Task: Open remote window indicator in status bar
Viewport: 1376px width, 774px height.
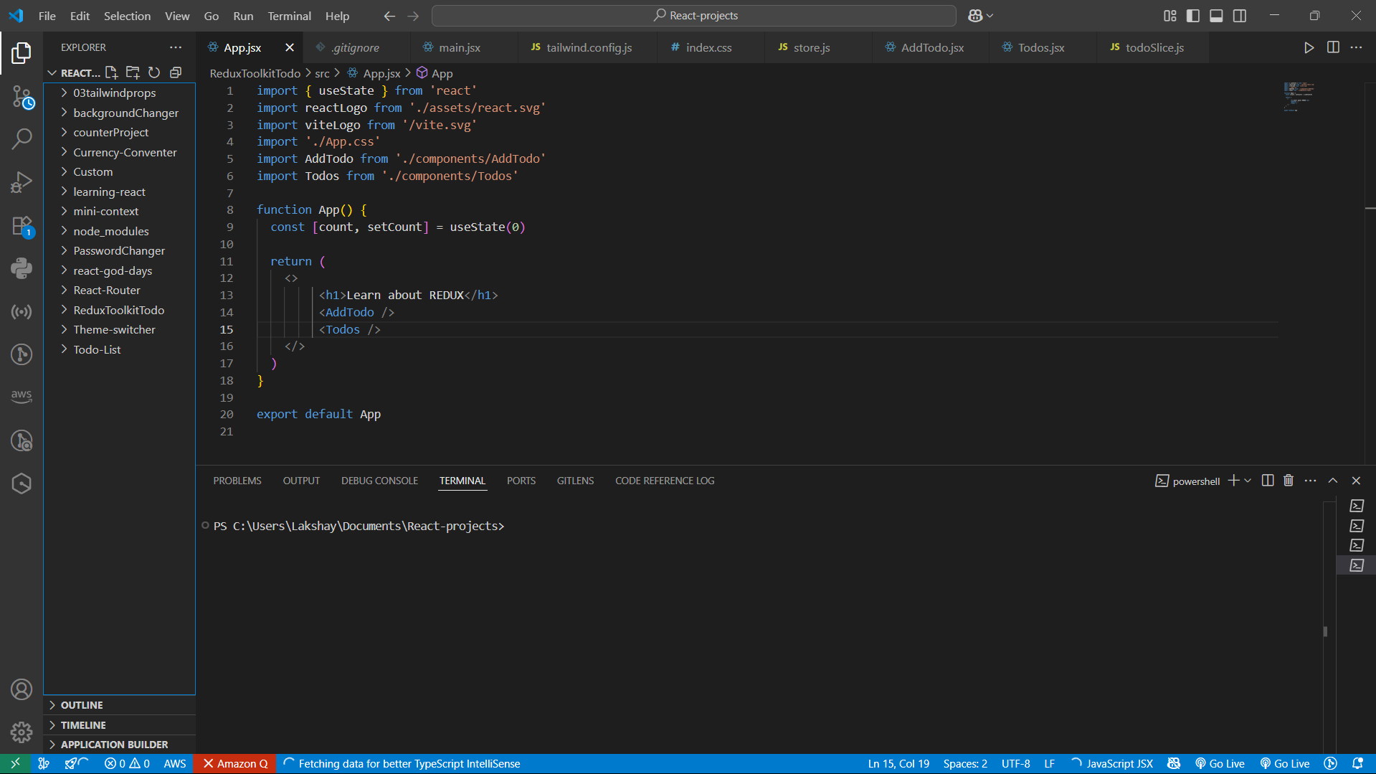Action: (15, 764)
